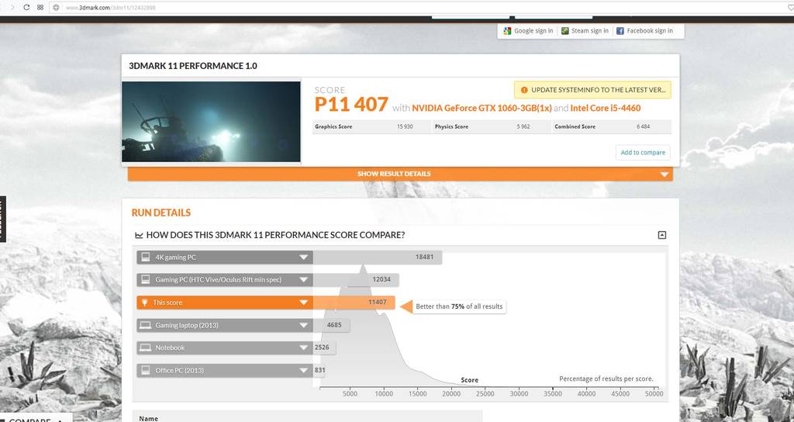794x422 pixels.
Task: Click Better than 75% of all results tooltip
Action: 459,306
